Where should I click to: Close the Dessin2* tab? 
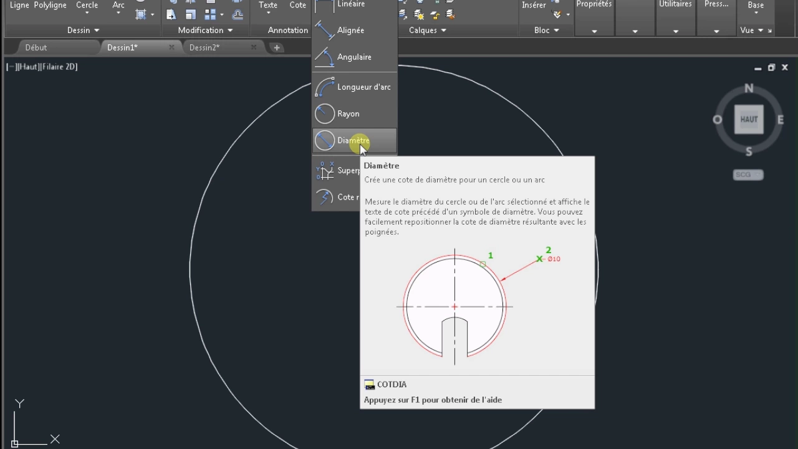(254, 47)
